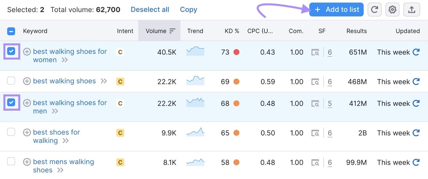
Task: Uncheck best walking shoes for women checkbox
Action: tap(11, 51)
